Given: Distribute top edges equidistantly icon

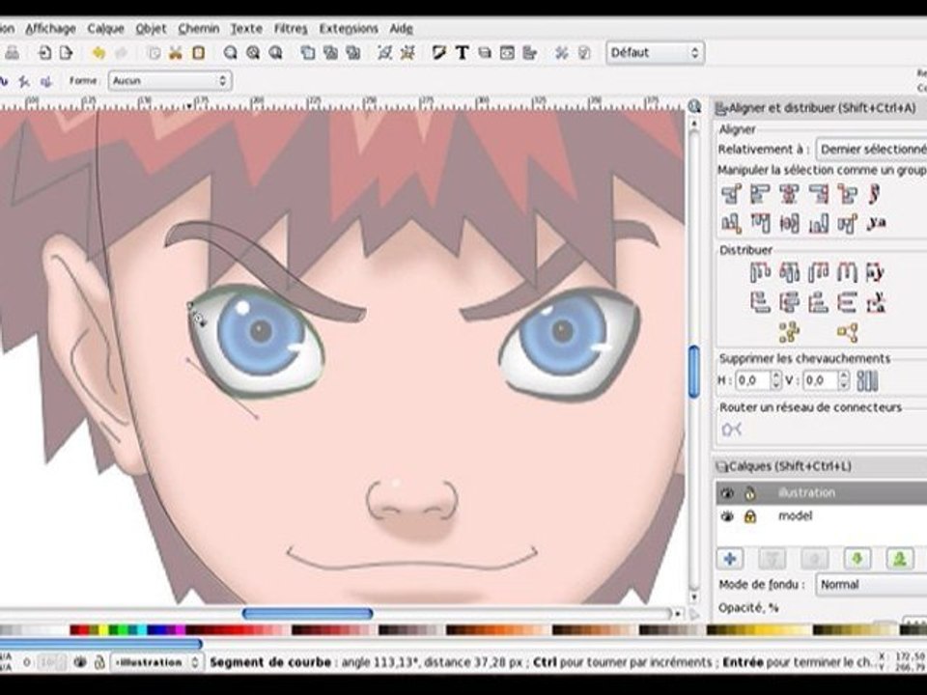Looking at the screenshot, I should coord(760,302).
